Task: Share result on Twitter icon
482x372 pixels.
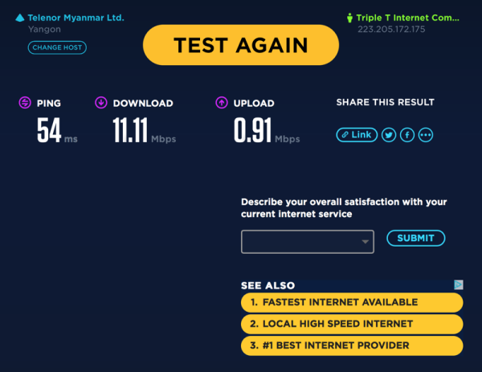Action: coord(389,135)
